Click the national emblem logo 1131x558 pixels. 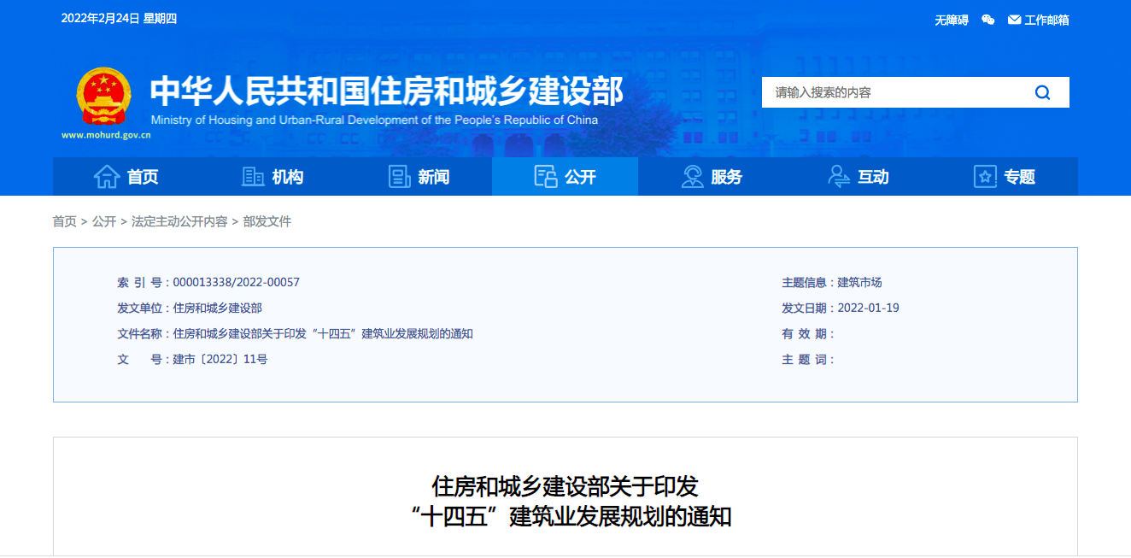(103, 97)
